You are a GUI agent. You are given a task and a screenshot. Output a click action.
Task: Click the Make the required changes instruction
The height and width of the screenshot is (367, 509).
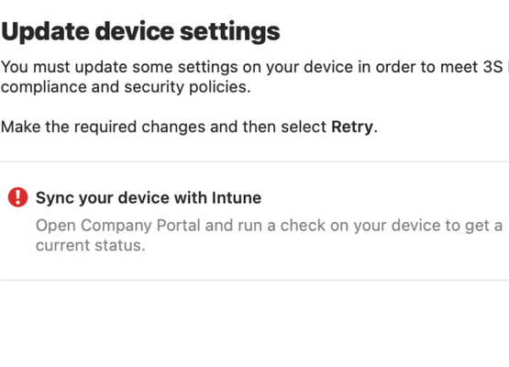coord(189,127)
